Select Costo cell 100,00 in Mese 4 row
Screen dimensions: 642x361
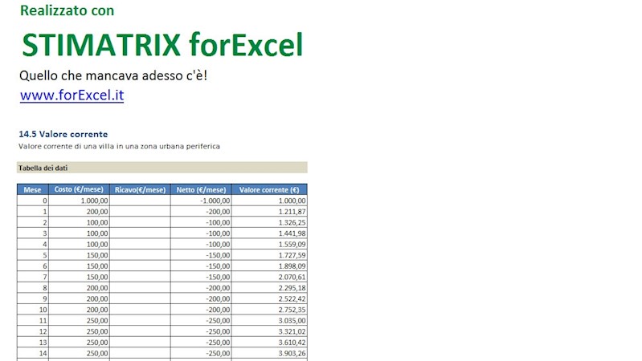(x=79, y=245)
